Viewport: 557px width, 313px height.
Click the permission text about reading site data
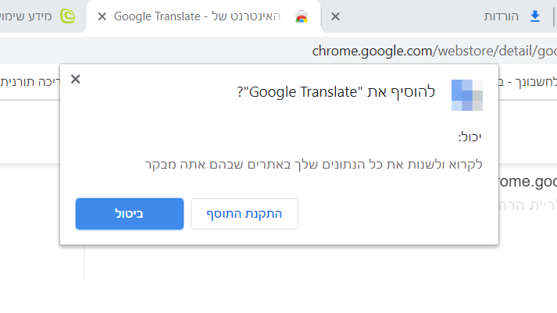pos(314,164)
